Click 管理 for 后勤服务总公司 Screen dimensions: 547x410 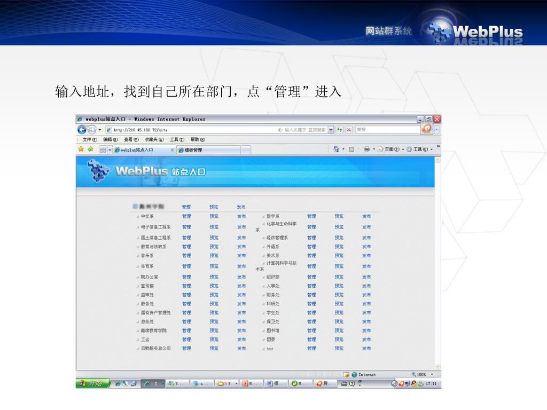[x=186, y=348]
